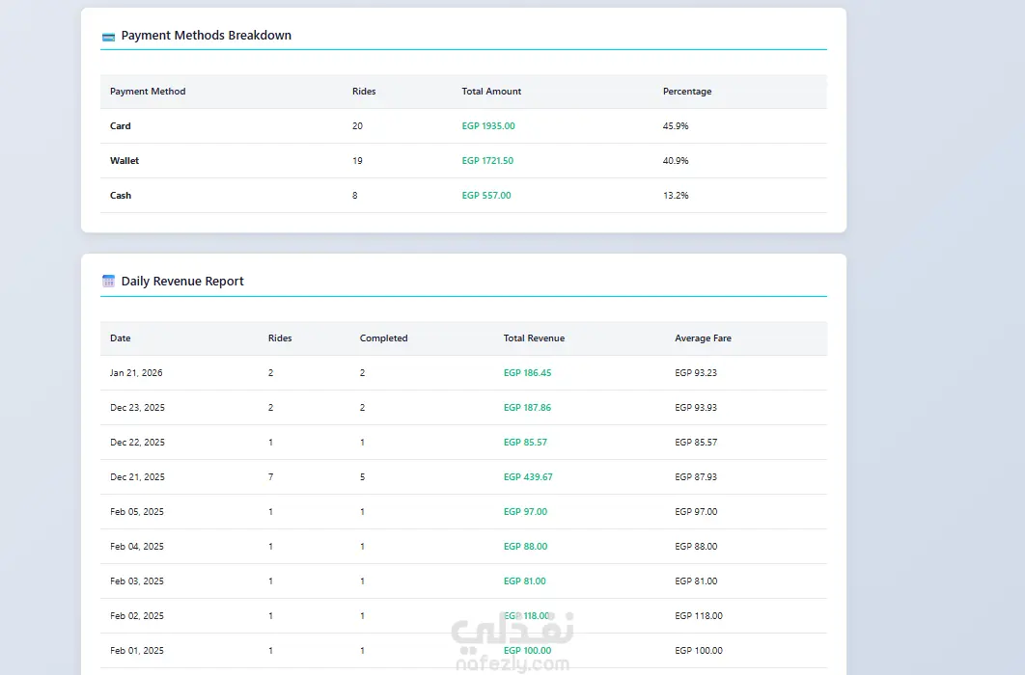This screenshot has height=675, width=1025.
Task: Click the Payment Methods Breakdown heading
Action: point(207,36)
